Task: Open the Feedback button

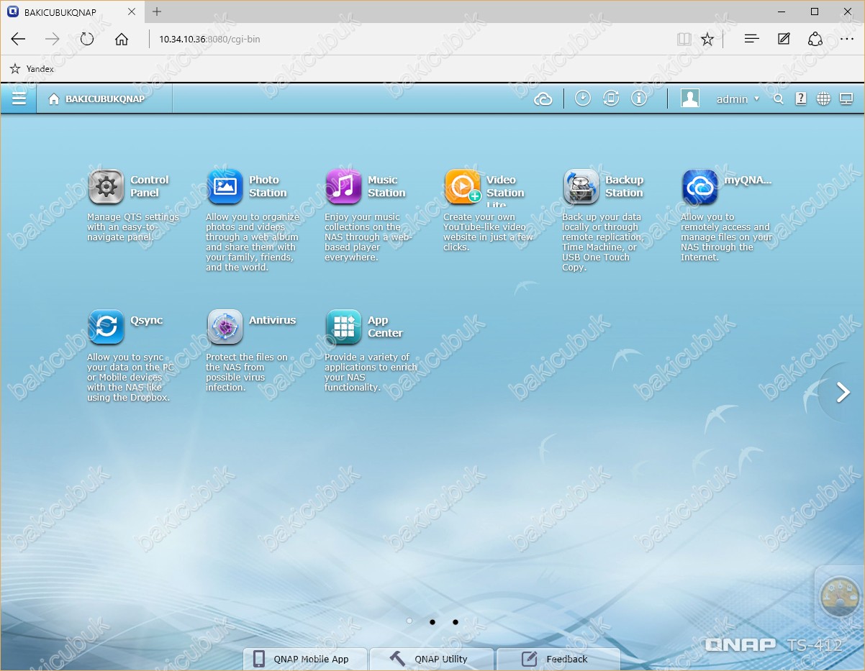Action: point(558,659)
